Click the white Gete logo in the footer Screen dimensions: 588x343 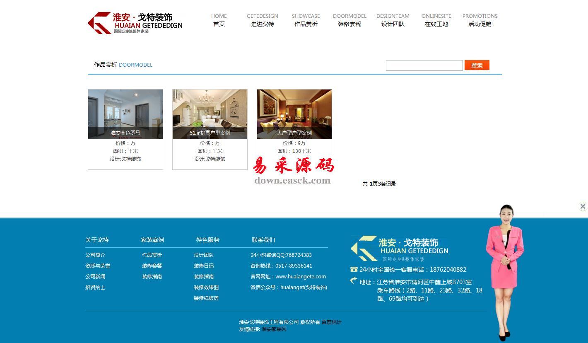[400, 249]
